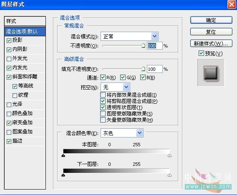The width and height of the screenshot is (237, 195).
Task: Click the 下一图层 gradient bar
Action: click(116, 171)
